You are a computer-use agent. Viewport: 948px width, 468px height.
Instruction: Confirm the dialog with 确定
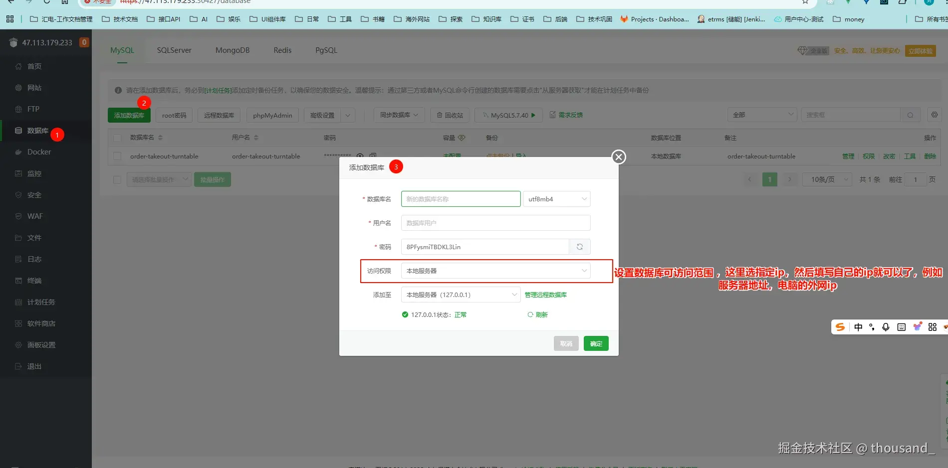pos(596,343)
